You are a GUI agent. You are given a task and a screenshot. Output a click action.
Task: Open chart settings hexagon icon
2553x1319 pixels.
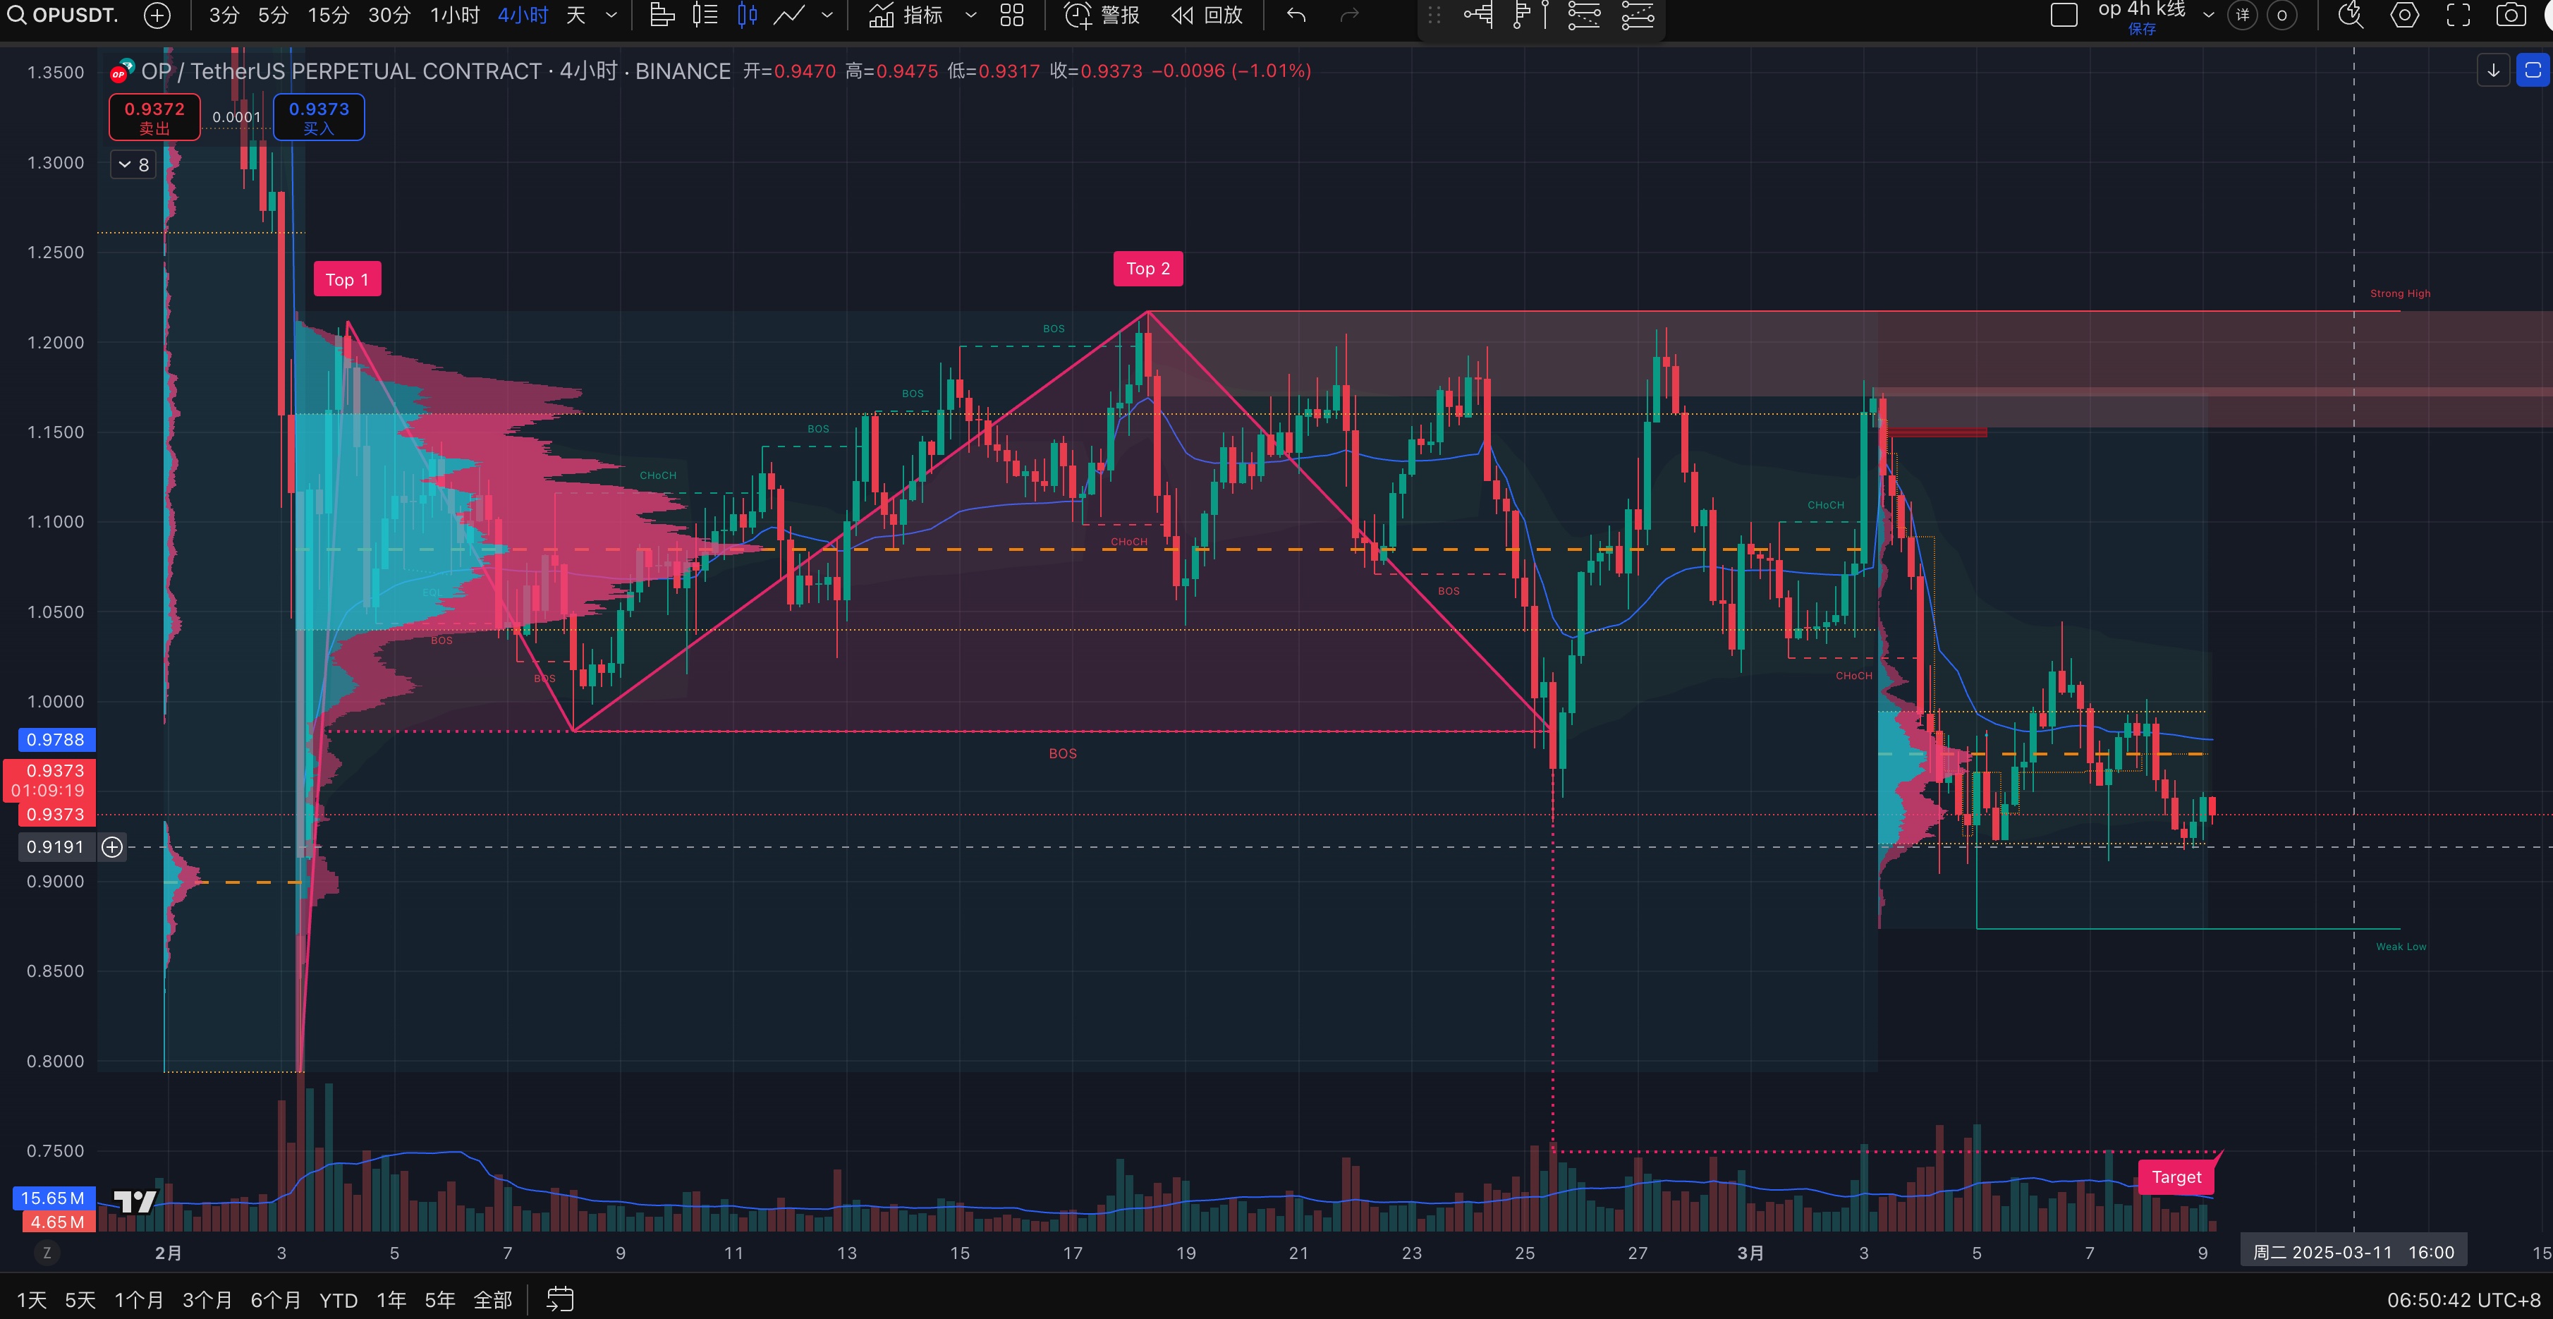pyautogui.click(x=2404, y=15)
